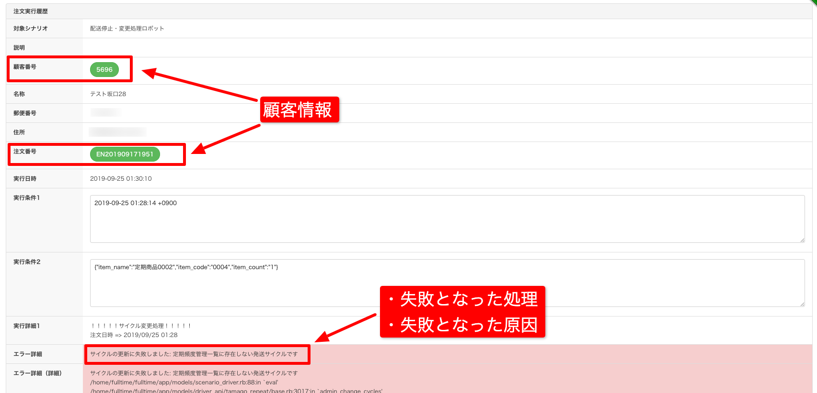Select the error message in the エラー詳細 row
Screen dimensions: 817x393
click(194, 354)
